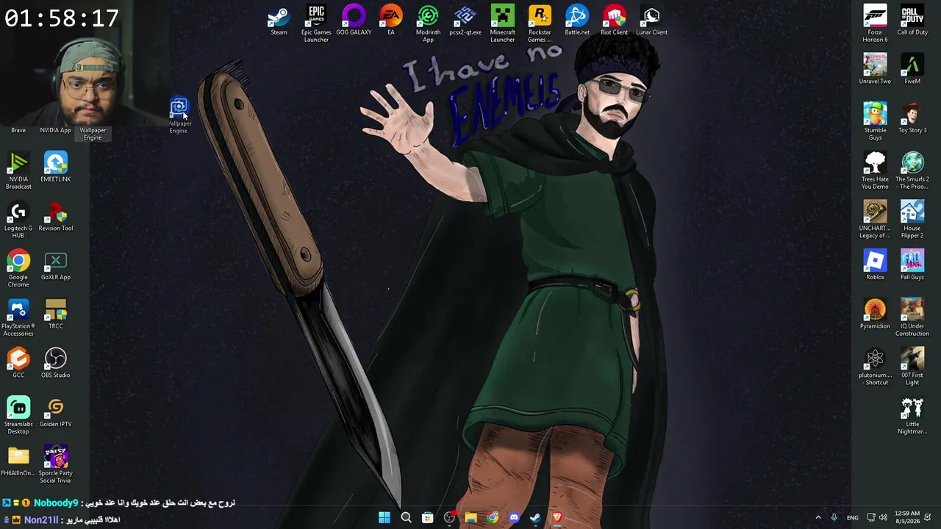Launch Epic Games Launcher from the desktop
Viewport: 941px width, 529px height.
(x=316, y=24)
